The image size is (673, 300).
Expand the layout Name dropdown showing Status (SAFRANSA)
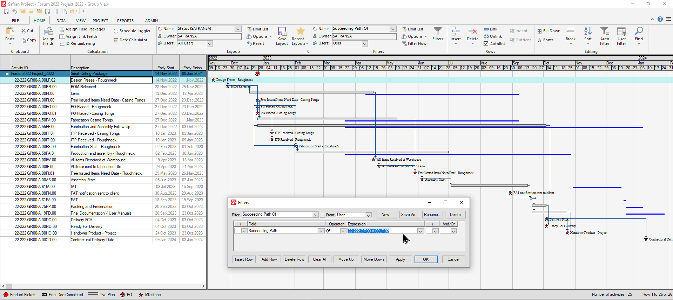238,29
